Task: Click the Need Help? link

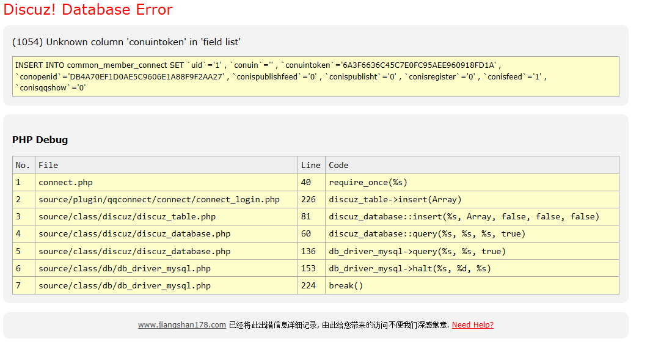Action: coord(472,325)
